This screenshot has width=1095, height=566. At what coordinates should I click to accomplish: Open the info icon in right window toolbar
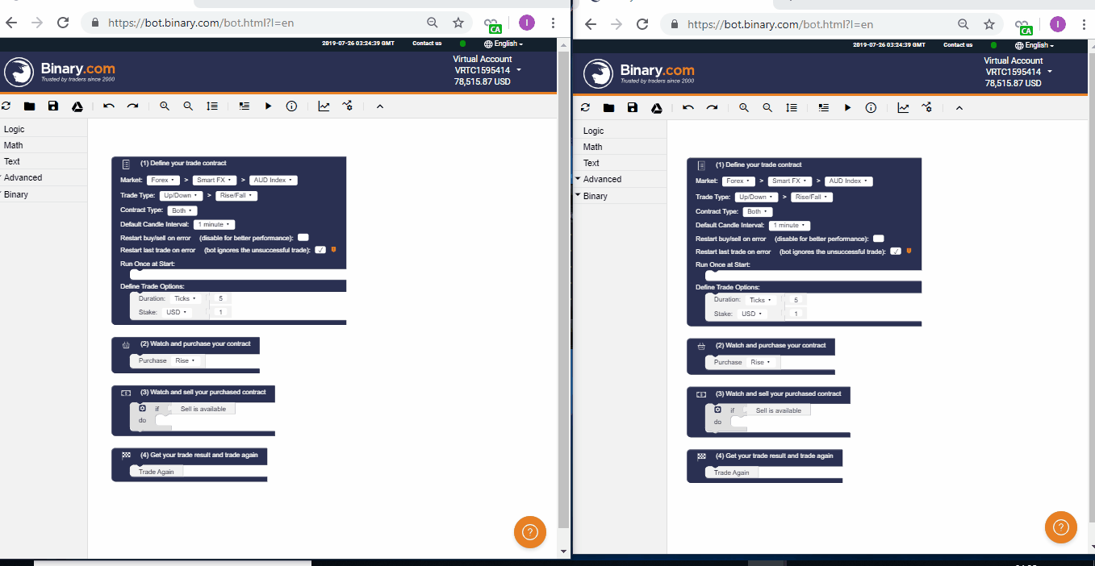(x=871, y=108)
